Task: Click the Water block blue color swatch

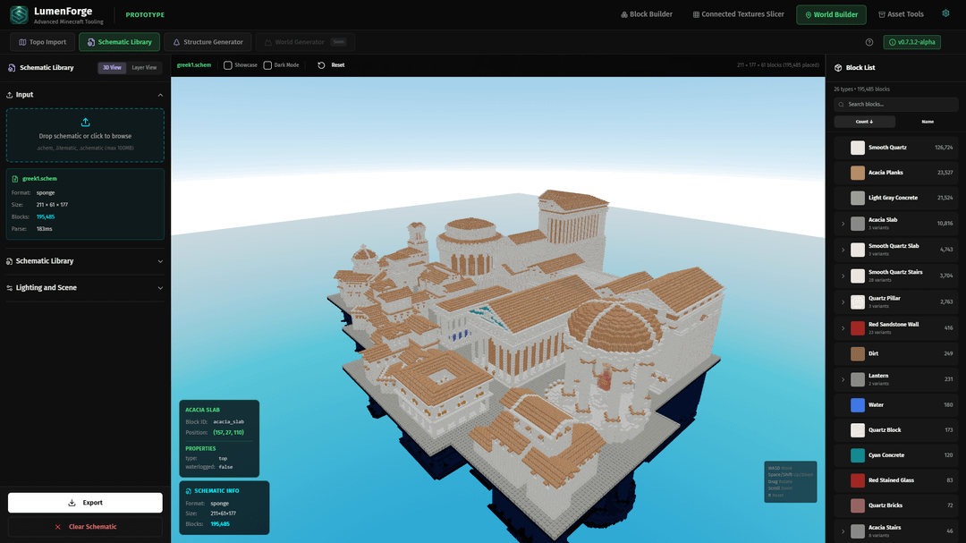Action: (858, 405)
